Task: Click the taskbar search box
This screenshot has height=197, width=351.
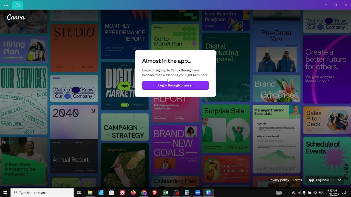Action: (x=42, y=193)
